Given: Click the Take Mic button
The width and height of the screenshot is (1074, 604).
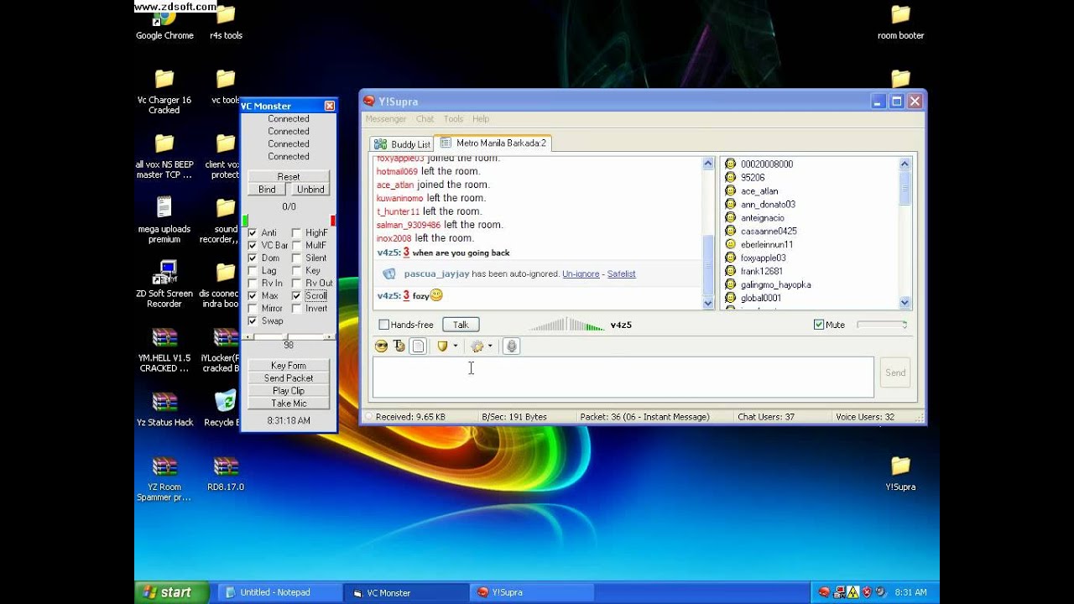Looking at the screenshot, I should pyautogui.click(x=289, y=404).
